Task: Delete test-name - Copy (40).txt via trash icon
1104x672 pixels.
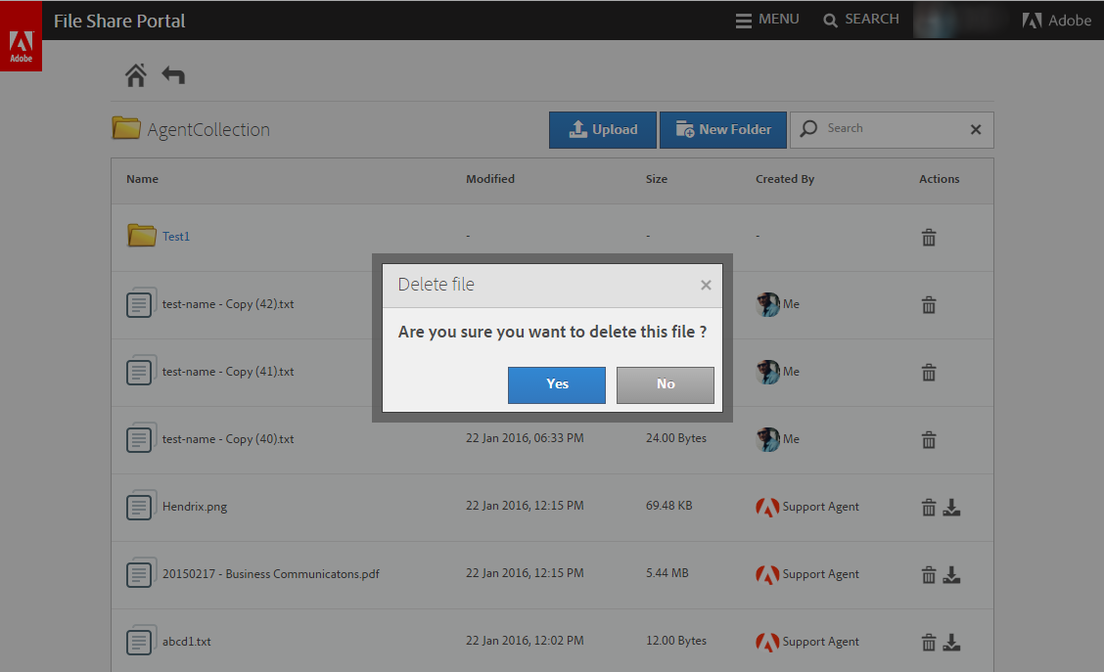Action: pos(929,439)
